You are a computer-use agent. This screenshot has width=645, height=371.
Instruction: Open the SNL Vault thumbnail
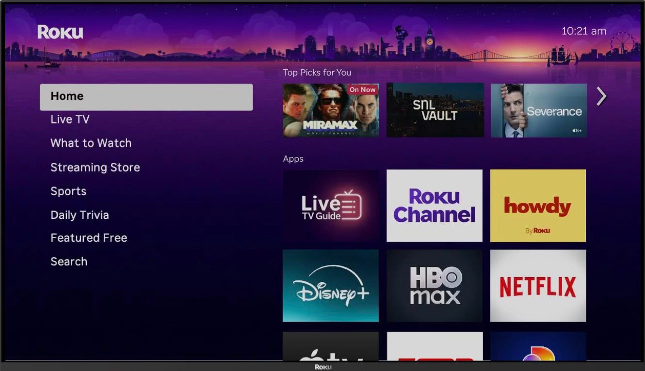(x=435, y=110)
